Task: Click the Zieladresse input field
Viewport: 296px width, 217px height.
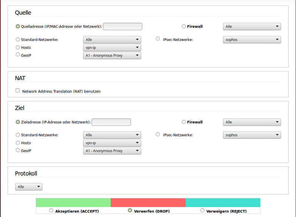Action: pos(111,122)
